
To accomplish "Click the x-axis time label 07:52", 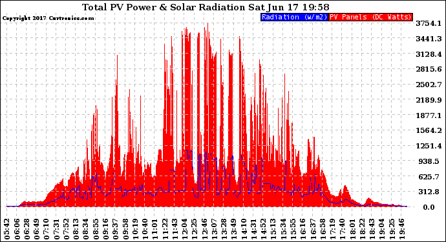I will (66, 229).
